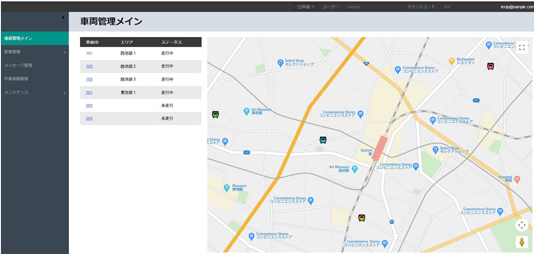This screenshot has height=254, width=534.
Task: Click the pink bus marker on the map
Action: (491, 66)
